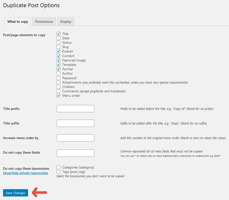
Task: Click the 'Do not copy these taxonomies' label
Action: tap(26, 168)
